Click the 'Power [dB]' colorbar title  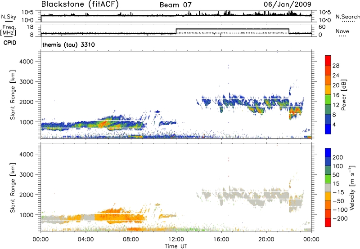coord(344,95)
